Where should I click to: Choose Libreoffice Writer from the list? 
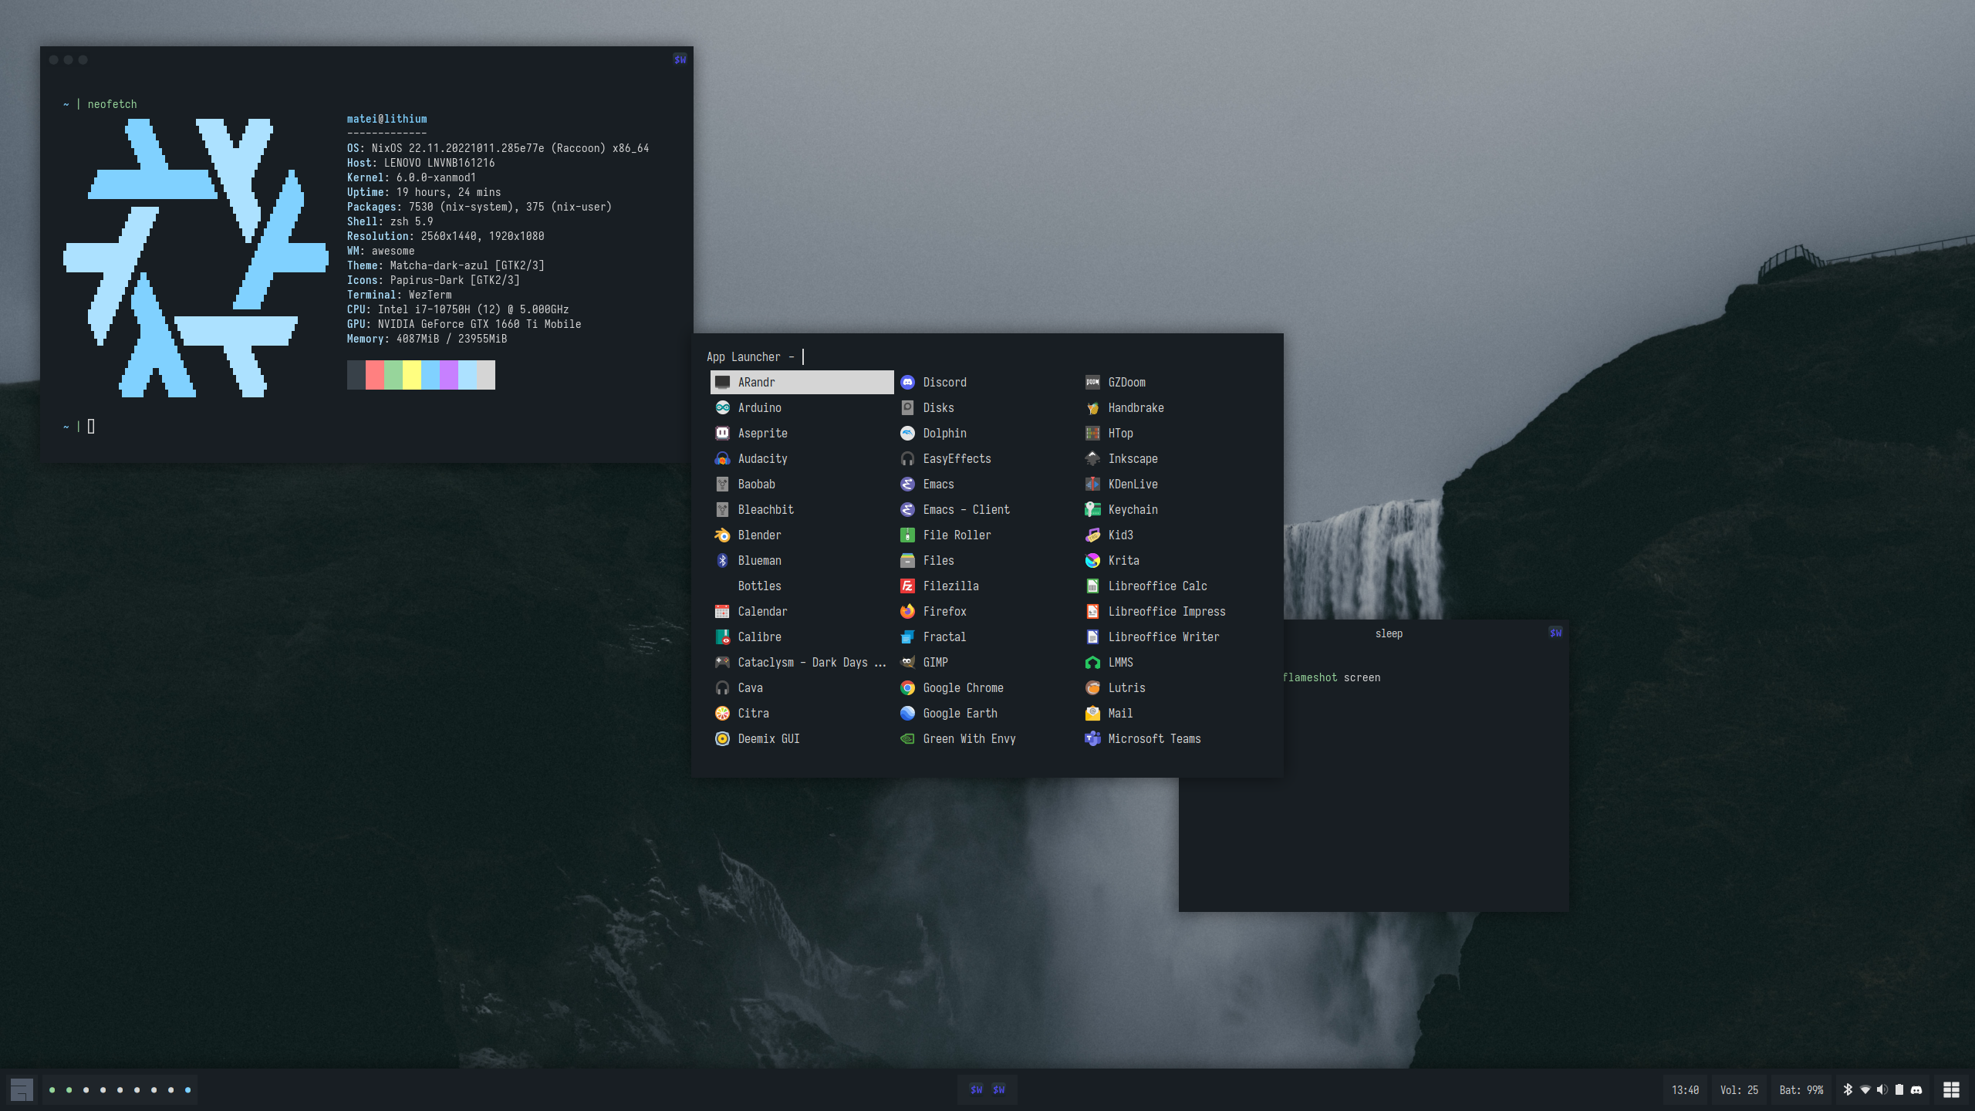(1163, 637)
